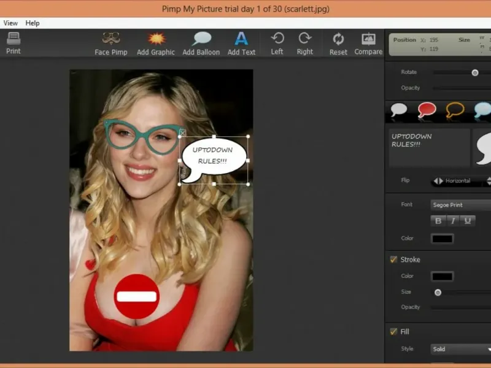Open the View menu

click(x=10, y=23)
